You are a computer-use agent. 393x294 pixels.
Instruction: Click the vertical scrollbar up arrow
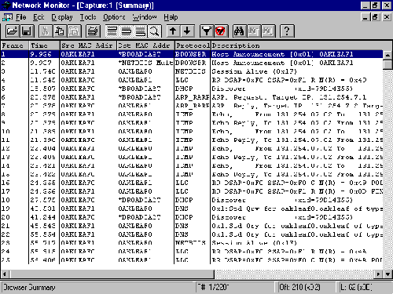(387, 55)
